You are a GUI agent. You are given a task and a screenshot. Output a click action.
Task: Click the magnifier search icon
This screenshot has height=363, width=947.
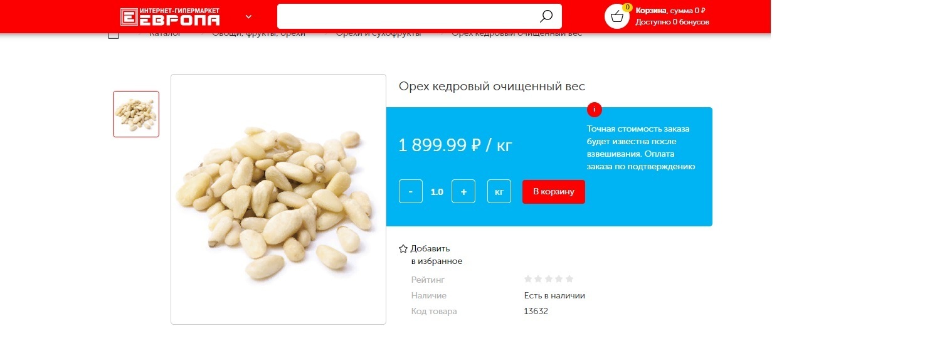tap(546, 16)
